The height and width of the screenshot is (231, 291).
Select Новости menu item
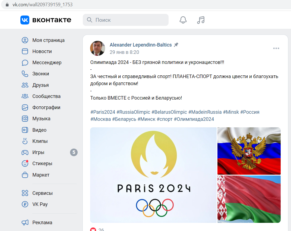click(x=42, y=51)
